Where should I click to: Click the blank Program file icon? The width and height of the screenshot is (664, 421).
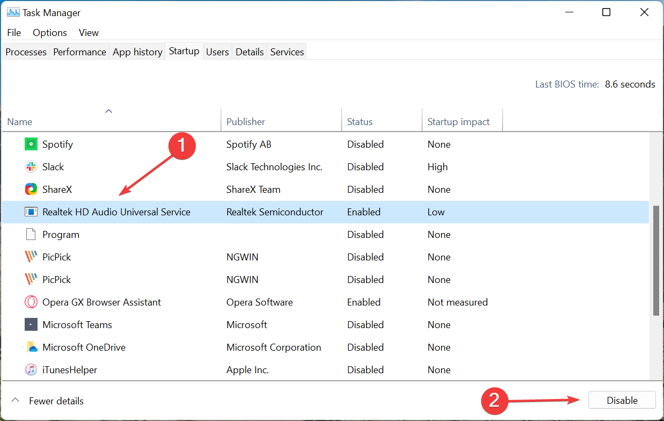(x=31, y=235)
